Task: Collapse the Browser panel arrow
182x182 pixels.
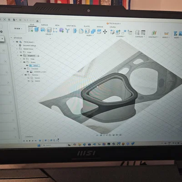Action: click(11, 38)
